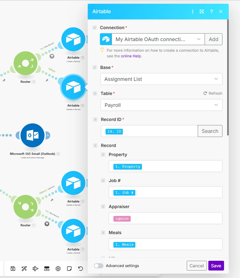This screenshot has width=240, height=278.
Task: Open the Microsoft 365 Email Outlook module
Action: coord(33,135)
